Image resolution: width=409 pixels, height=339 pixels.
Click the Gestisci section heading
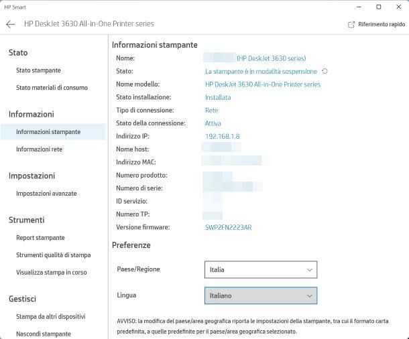coord(22,299)
